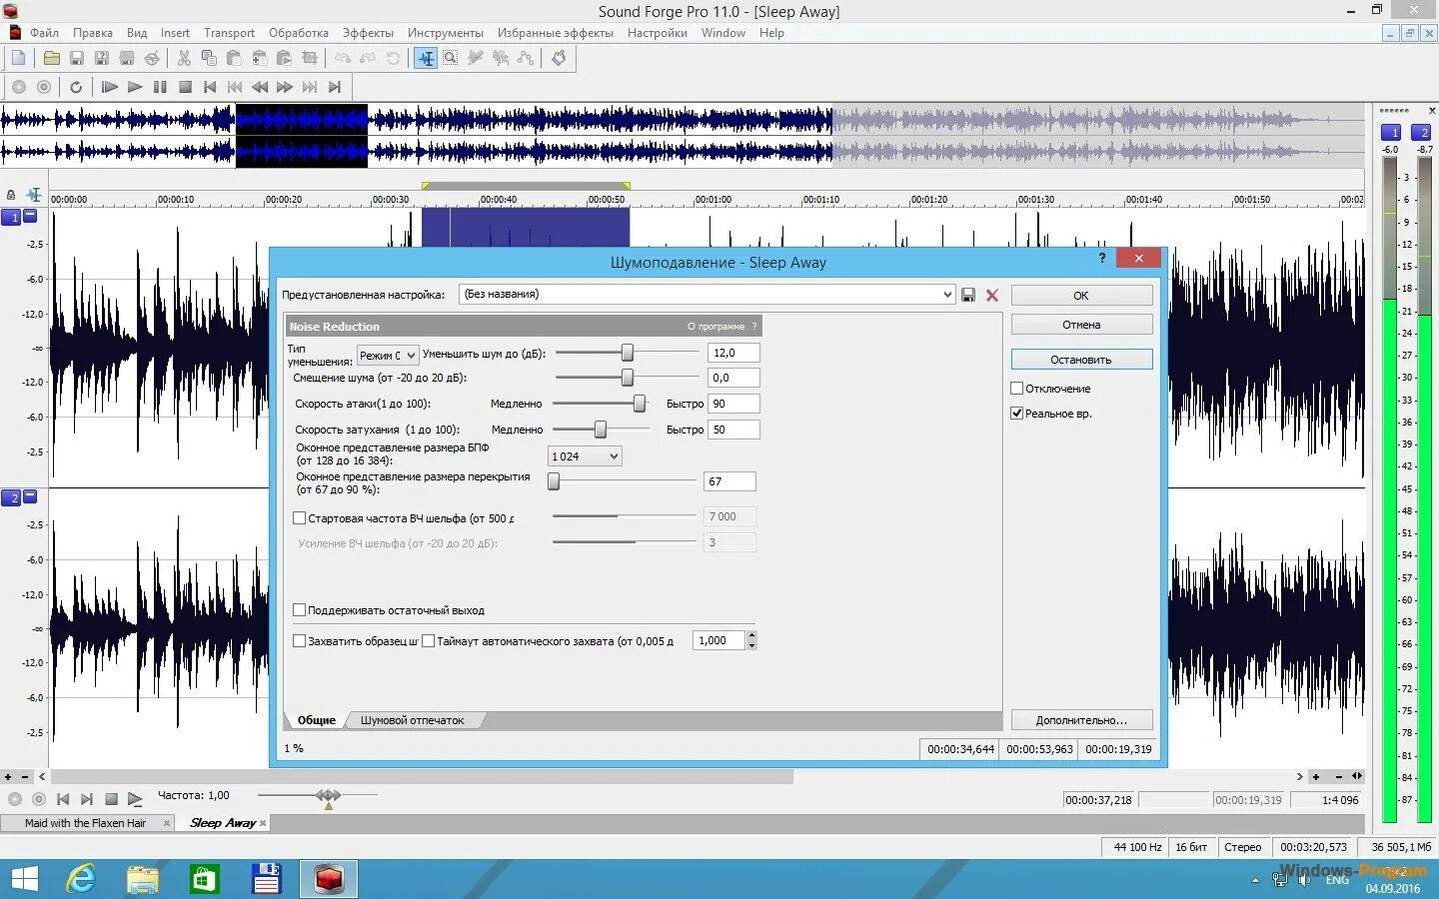Open the Файл menu

pyautogui.click(x=44, y=33)
